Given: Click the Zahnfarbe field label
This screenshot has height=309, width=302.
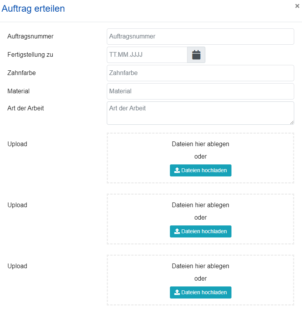Looking at the screenshot, I should (21, 73).
